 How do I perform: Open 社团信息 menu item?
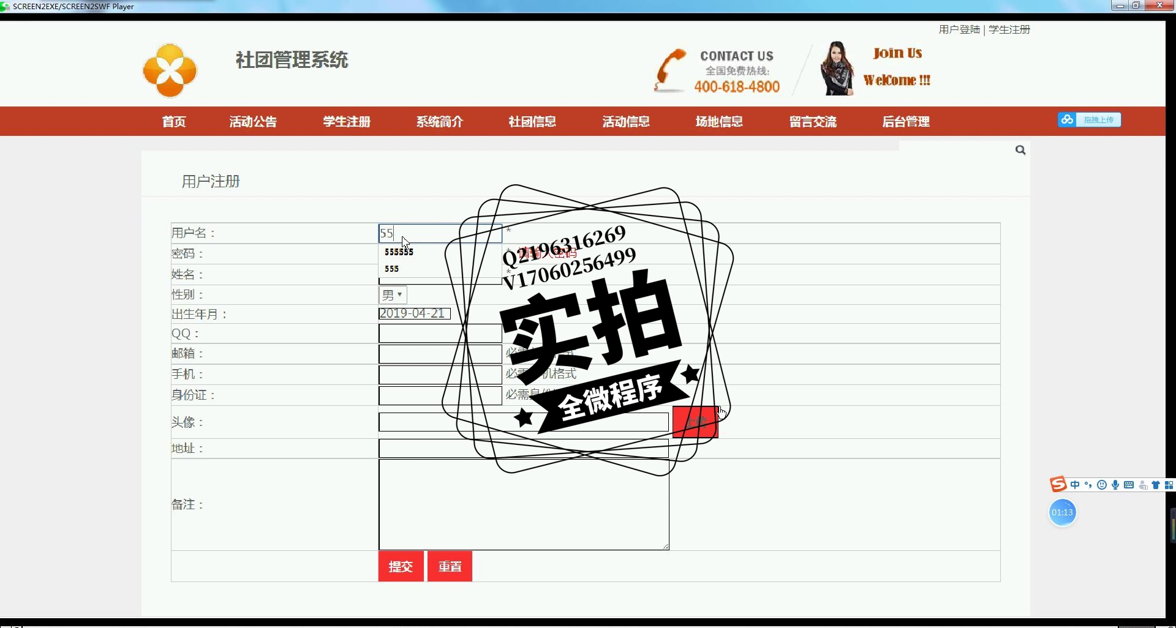point(532,121)
